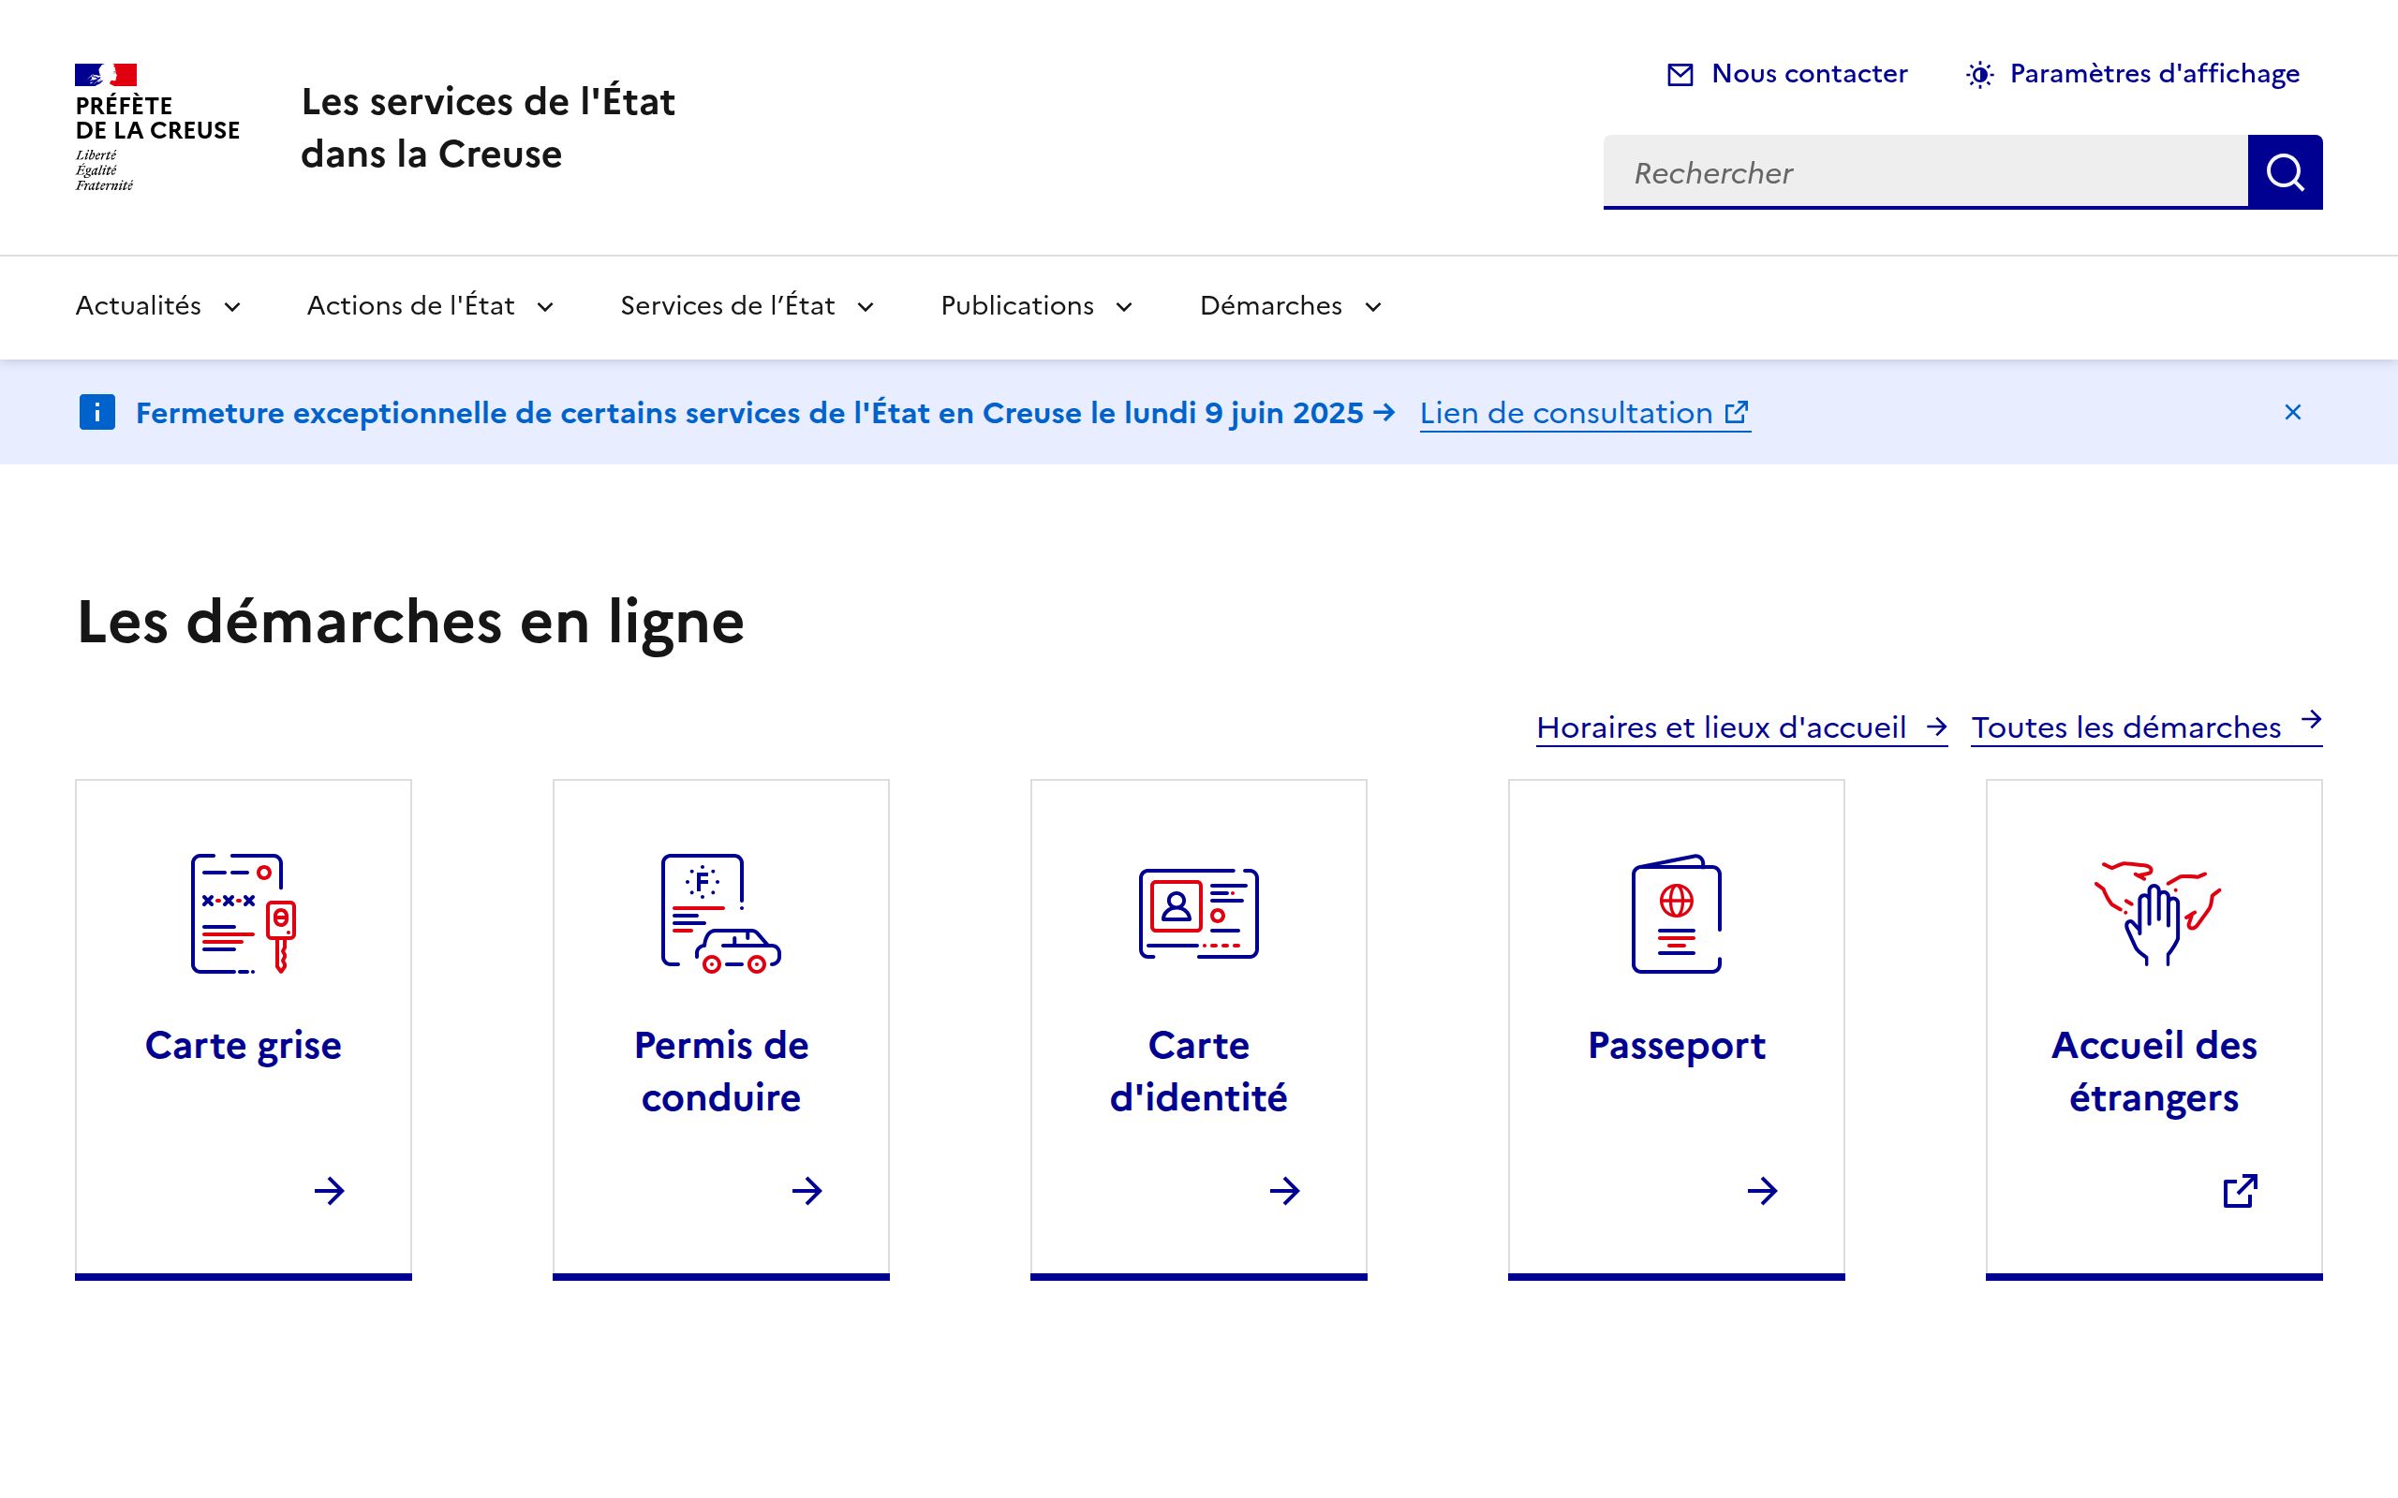Click the arrow on the Carte d'identité card
This screenshot has width=2398, height=1498.
pos(1284,1190)
